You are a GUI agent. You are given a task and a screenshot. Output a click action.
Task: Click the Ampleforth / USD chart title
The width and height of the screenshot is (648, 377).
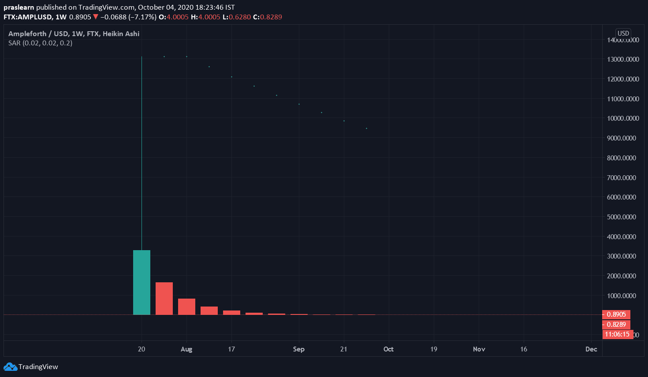pos(74,33)
